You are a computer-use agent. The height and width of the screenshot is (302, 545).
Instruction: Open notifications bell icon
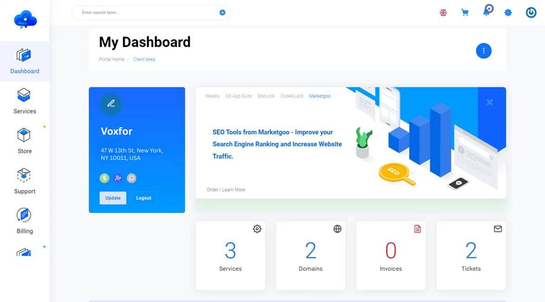point(487,11)
